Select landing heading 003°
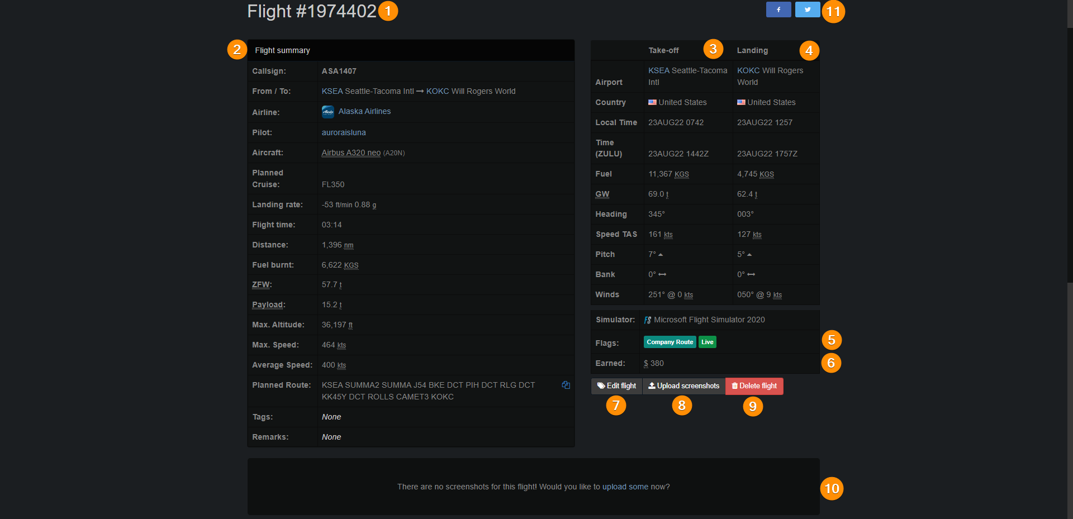 point(746,214)
